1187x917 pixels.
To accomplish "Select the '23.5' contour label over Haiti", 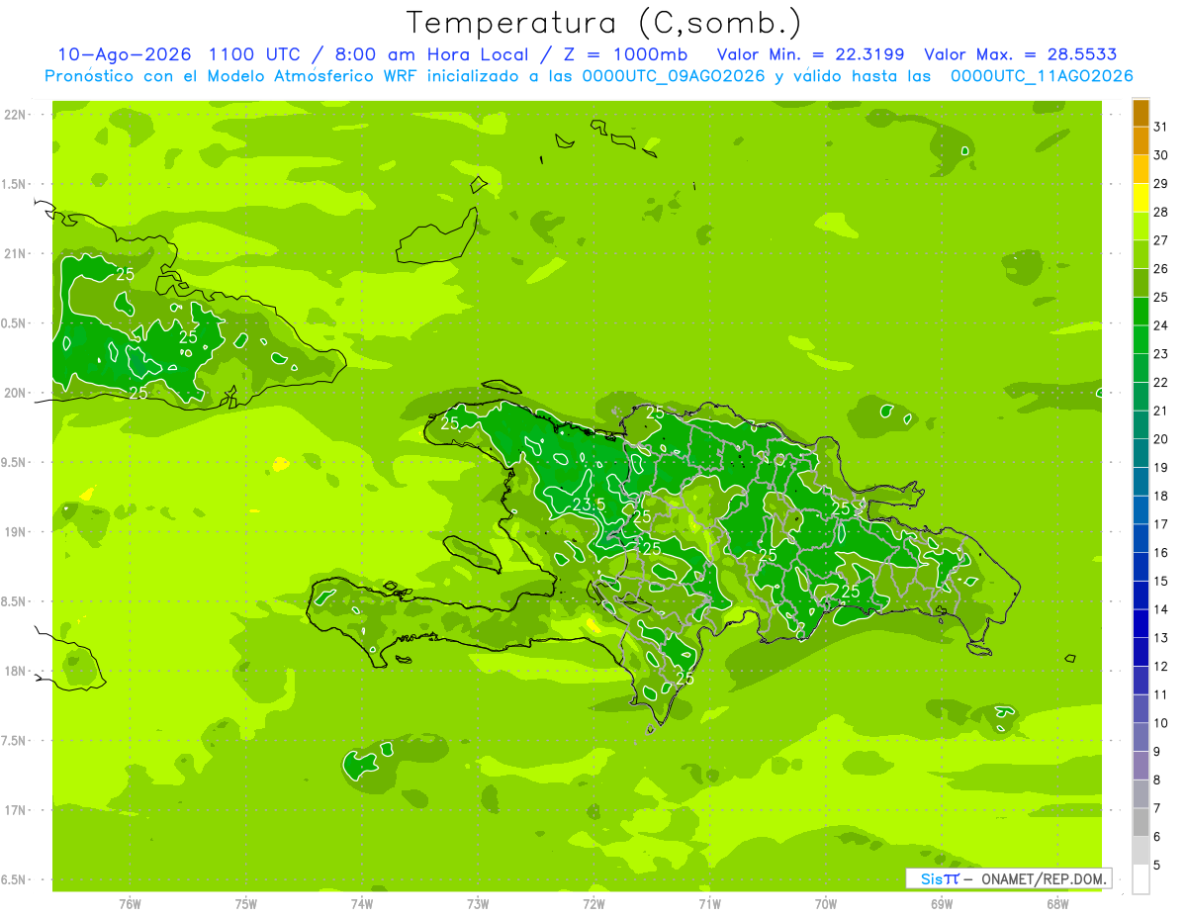I will pos(589,504).
